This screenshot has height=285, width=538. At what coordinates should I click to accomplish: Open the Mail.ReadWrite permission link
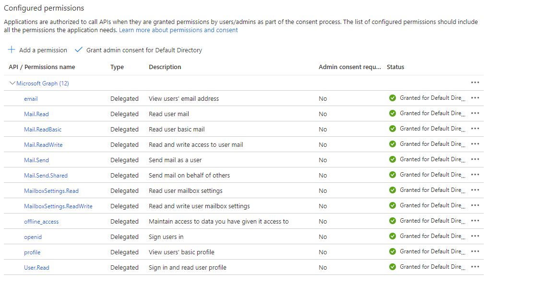43,145
